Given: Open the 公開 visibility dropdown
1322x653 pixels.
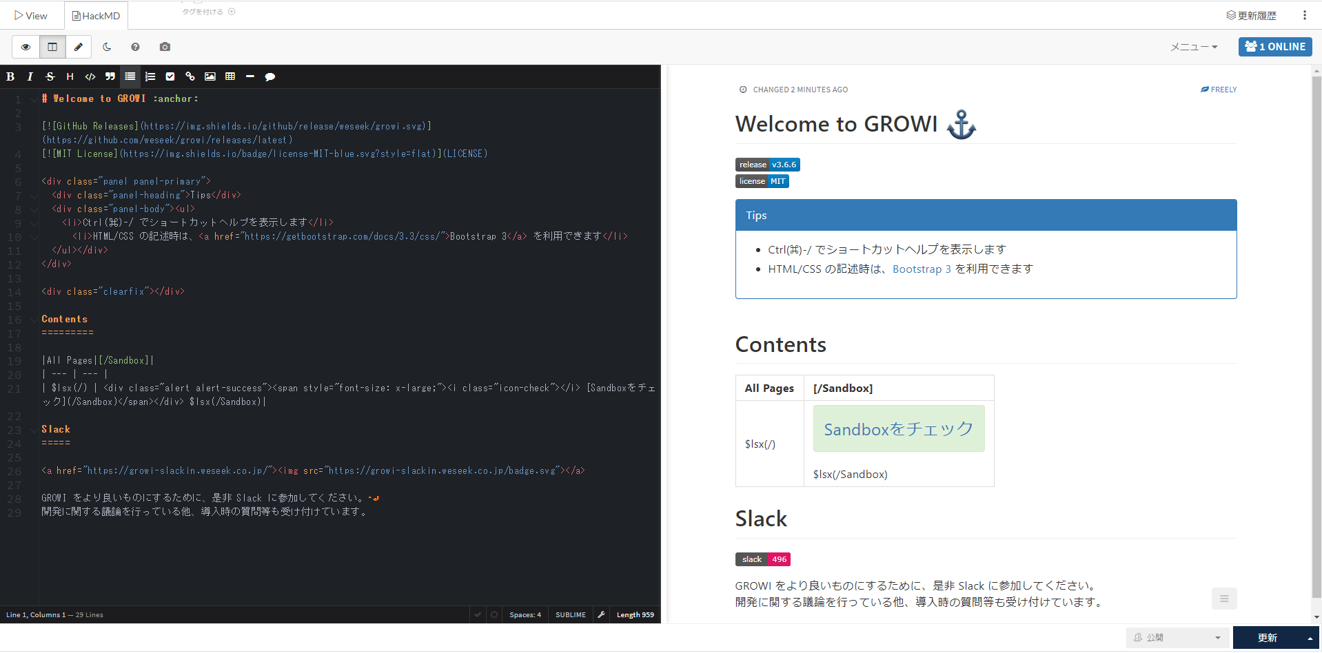Looking at the screenshot, I should [x=1178, y=638].
